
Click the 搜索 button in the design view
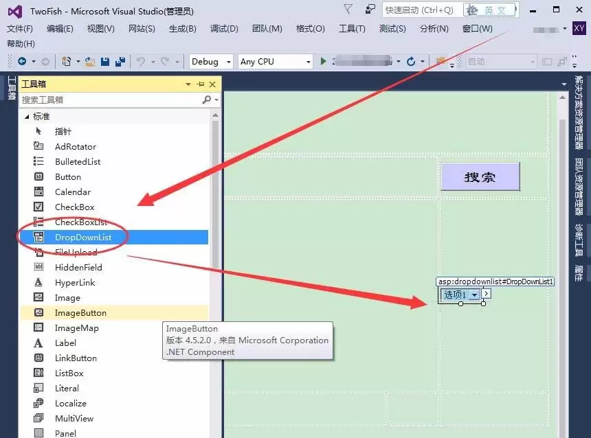click(x=480, y=176)
